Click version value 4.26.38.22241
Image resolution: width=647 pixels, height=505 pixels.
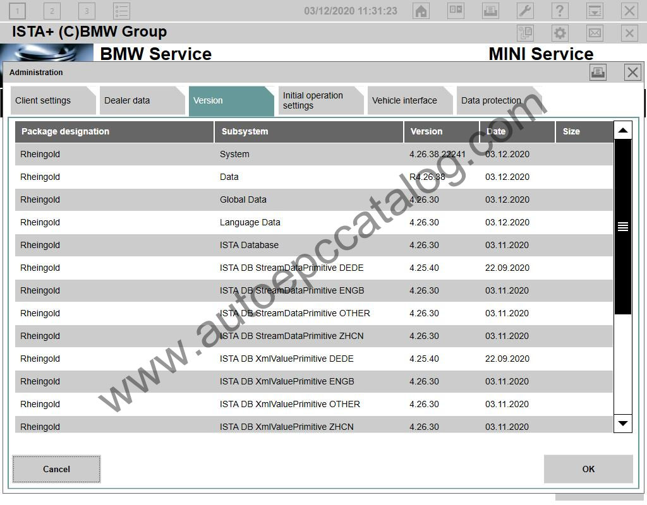click(x=437, y=154)
